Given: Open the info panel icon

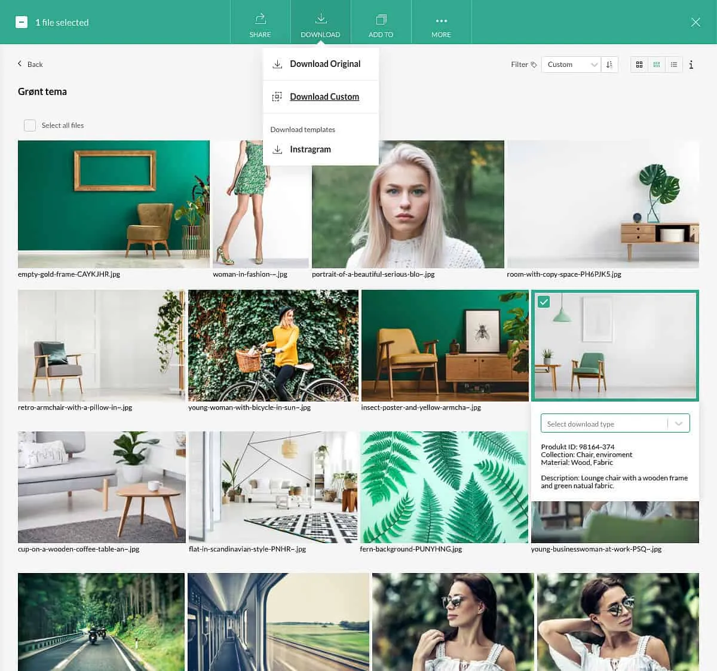Looking at the screenshot, I should (x=691, y=65).
